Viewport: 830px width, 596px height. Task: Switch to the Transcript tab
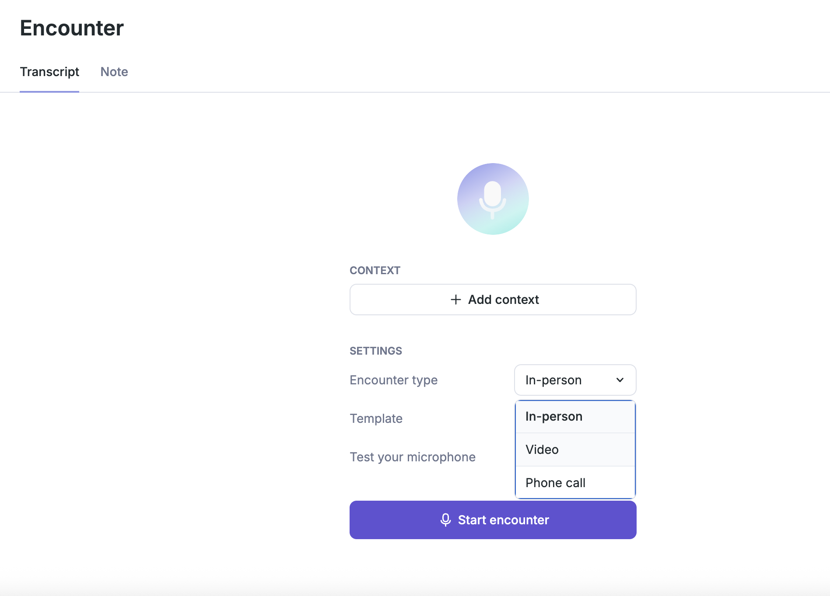click(49, 72)
